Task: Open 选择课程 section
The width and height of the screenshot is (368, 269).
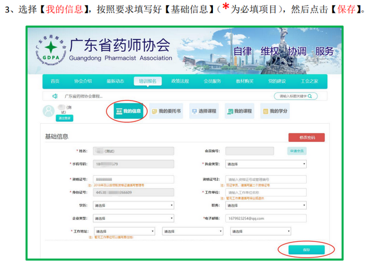Action: click(x=204, y=111)
